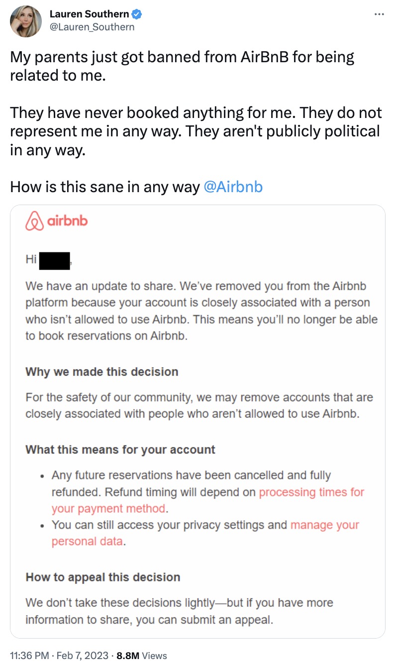This screenshot has width=393, height=669.
Task: Click the blacked-out redacted name box
Action: point(54,261)
